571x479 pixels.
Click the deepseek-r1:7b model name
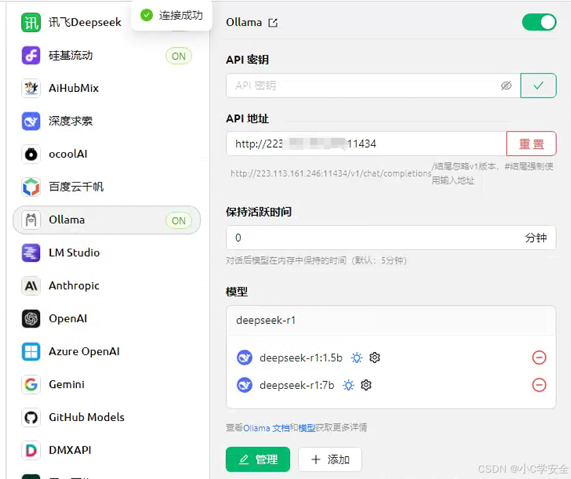297,385
